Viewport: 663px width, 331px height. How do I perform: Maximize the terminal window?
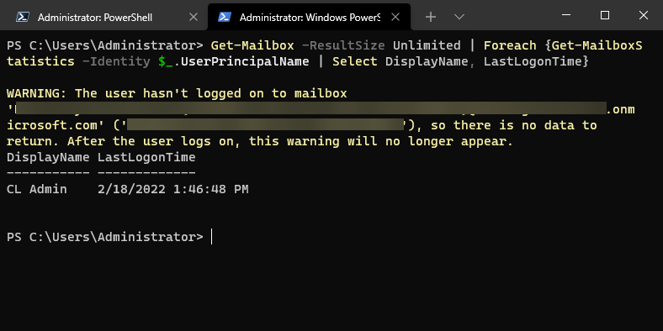tap(605, 15)
